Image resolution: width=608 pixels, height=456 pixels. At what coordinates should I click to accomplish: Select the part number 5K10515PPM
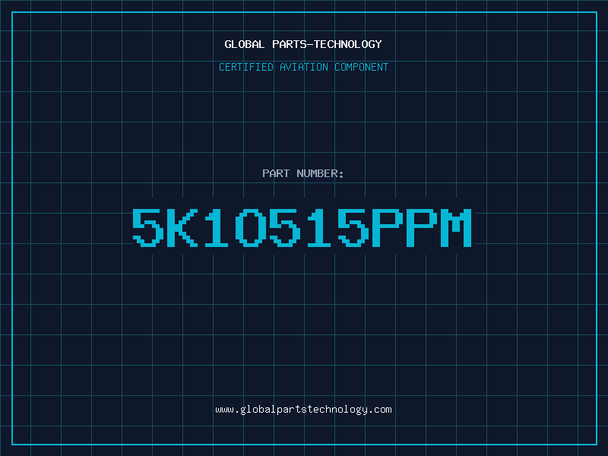(x=302, y=227)
